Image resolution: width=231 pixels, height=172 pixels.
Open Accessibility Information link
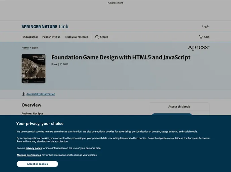pos(41,94)
